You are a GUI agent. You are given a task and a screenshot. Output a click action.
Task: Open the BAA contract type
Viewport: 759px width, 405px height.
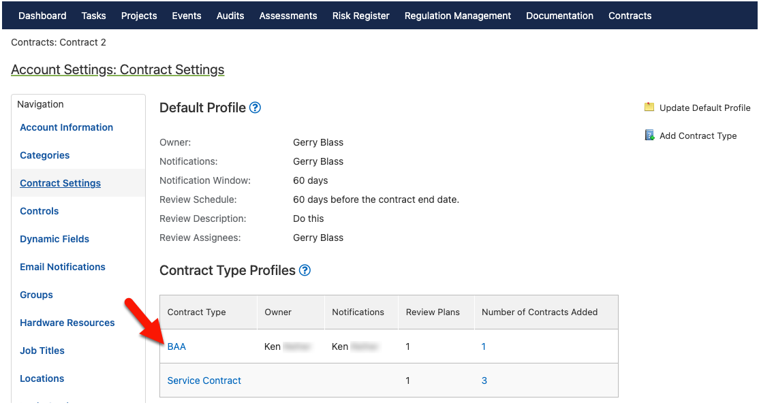[x=176, y=346]
